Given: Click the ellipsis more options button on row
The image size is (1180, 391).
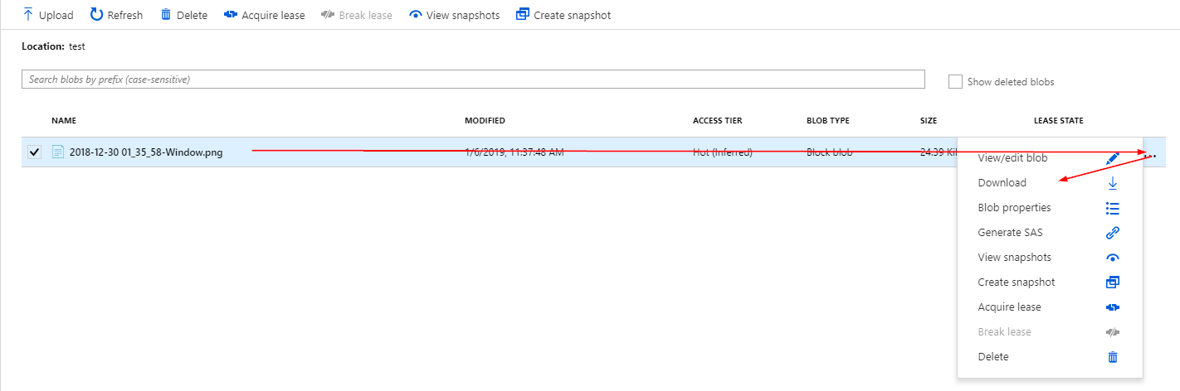Looking at the screenshot, I should click(x=1152, y=154).
